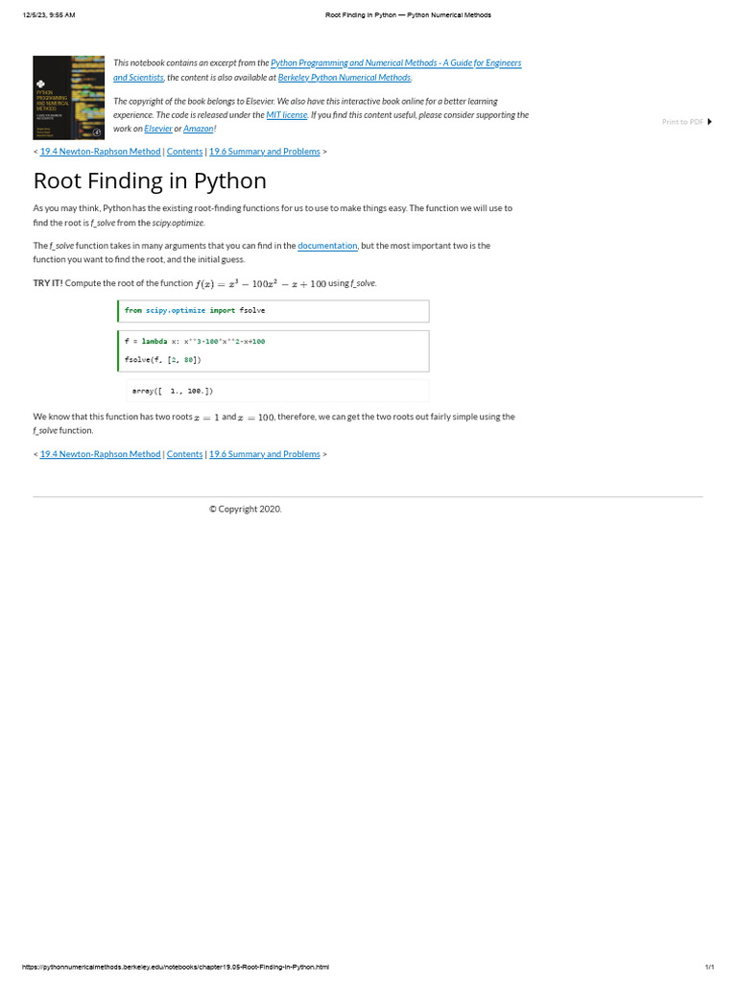Go to 19.6 Summary and Problems at top
Image resolution: width=737 pixels, height=983 pixels.
click(x=264, y=152)
